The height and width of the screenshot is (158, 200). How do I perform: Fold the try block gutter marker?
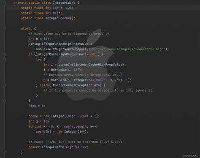(x=5, y=60)
